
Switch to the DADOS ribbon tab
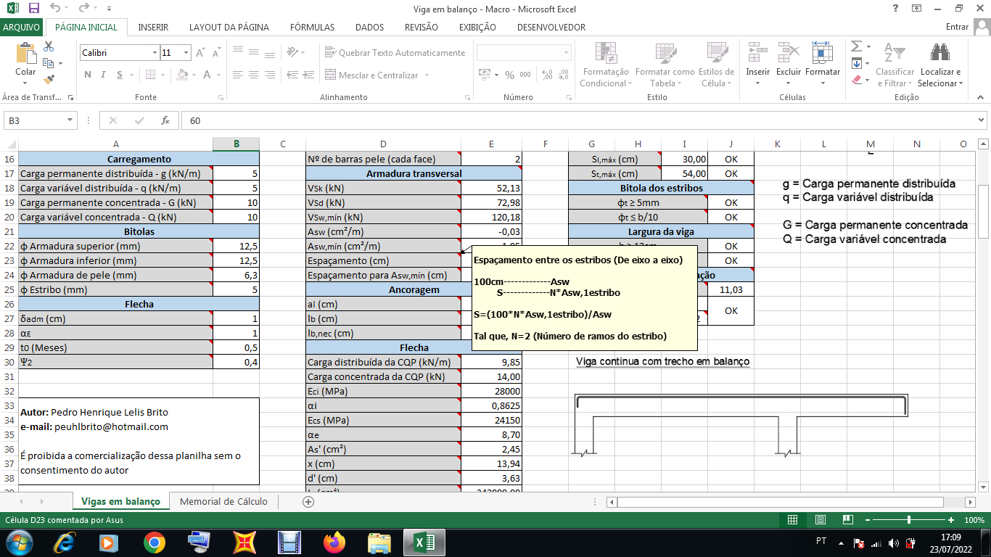click(x=369, y=27)
